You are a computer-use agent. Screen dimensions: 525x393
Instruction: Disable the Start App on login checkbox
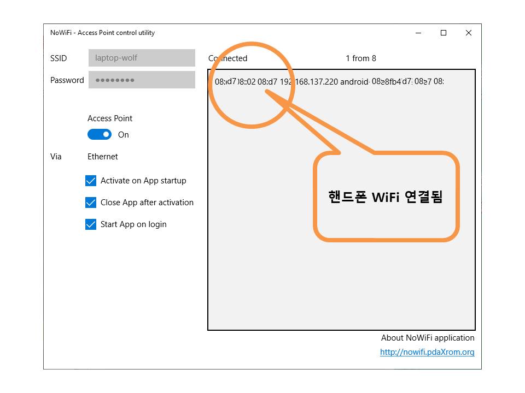(x=91, y=224)
